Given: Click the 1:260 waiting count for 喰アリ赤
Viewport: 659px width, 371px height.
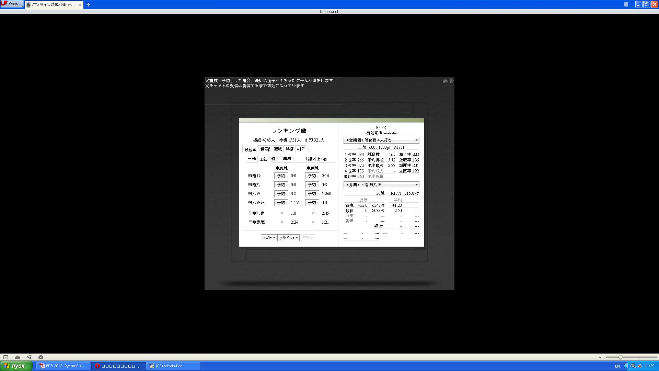Looking at the screenshot, I should coord(326,194).
